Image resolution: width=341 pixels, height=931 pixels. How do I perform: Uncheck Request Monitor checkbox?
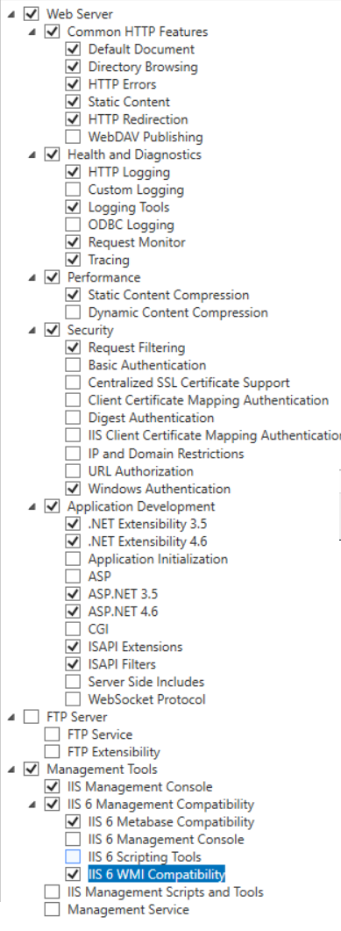pos(73,241)
